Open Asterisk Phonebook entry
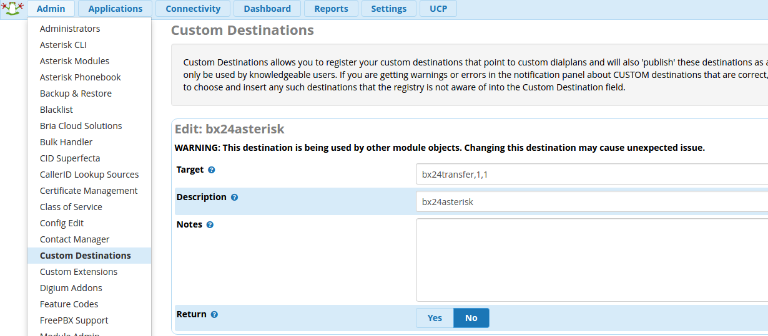This screenshot has height=336, width=768. pos(89,77)
